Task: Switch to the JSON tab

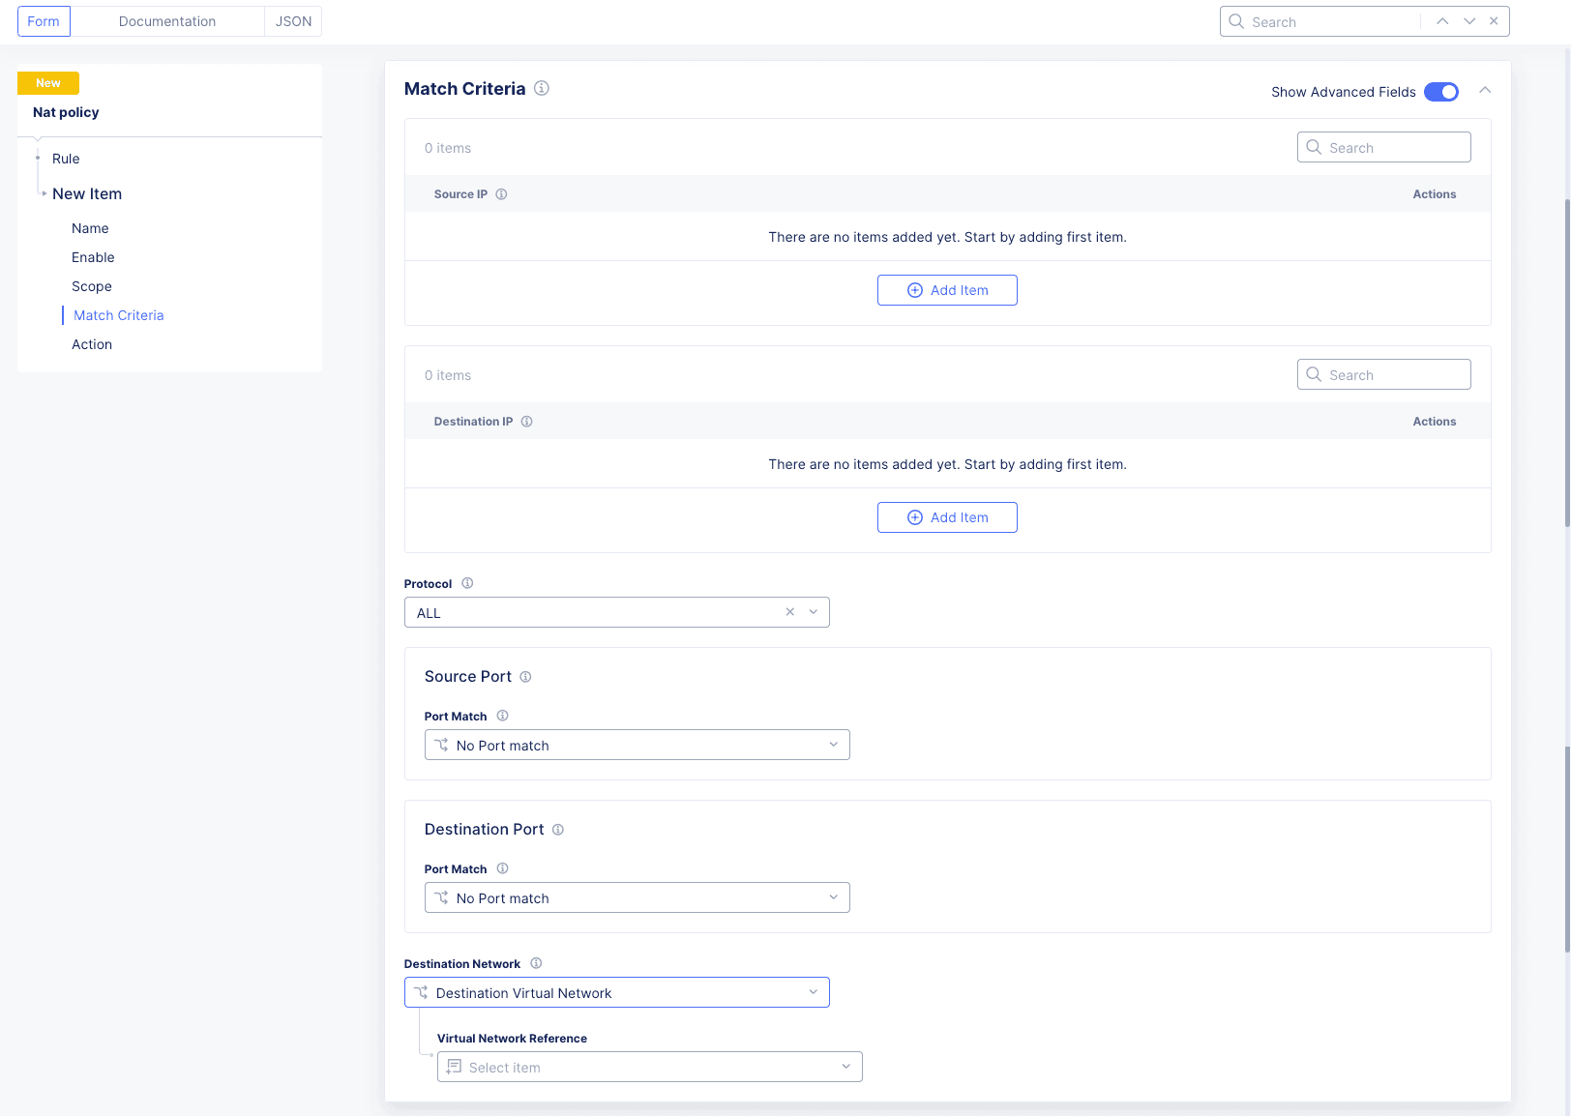Action: (x=293, y=21)
